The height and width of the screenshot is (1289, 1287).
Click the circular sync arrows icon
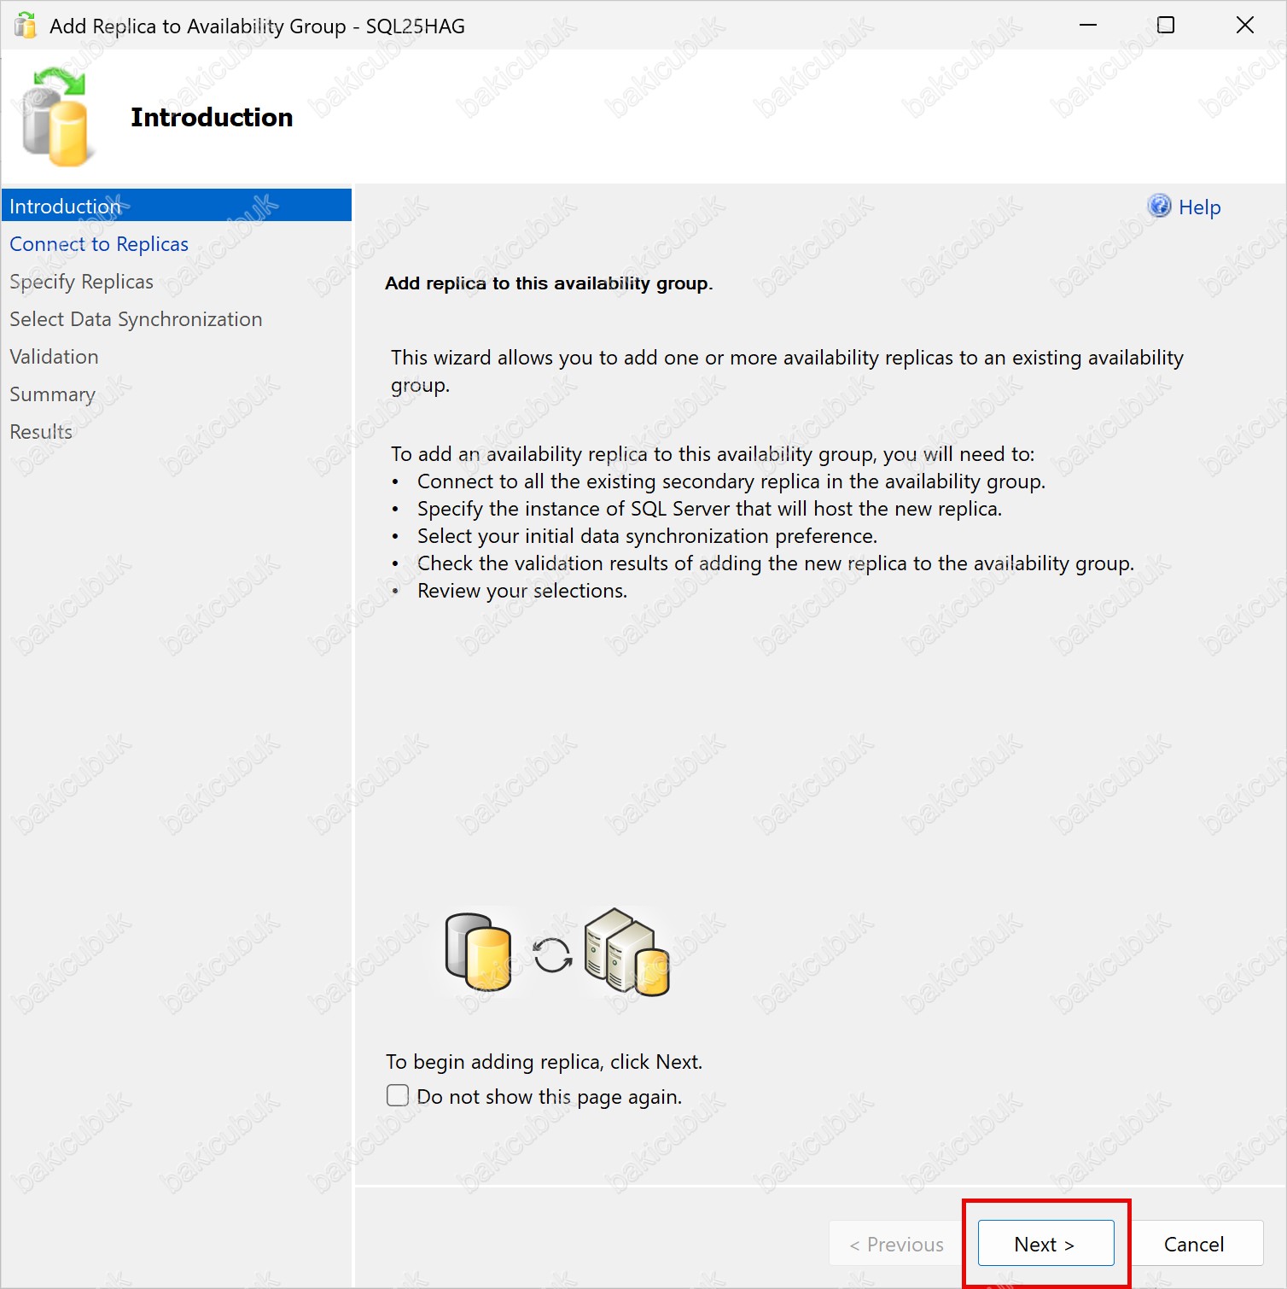[x=552, y=955]
